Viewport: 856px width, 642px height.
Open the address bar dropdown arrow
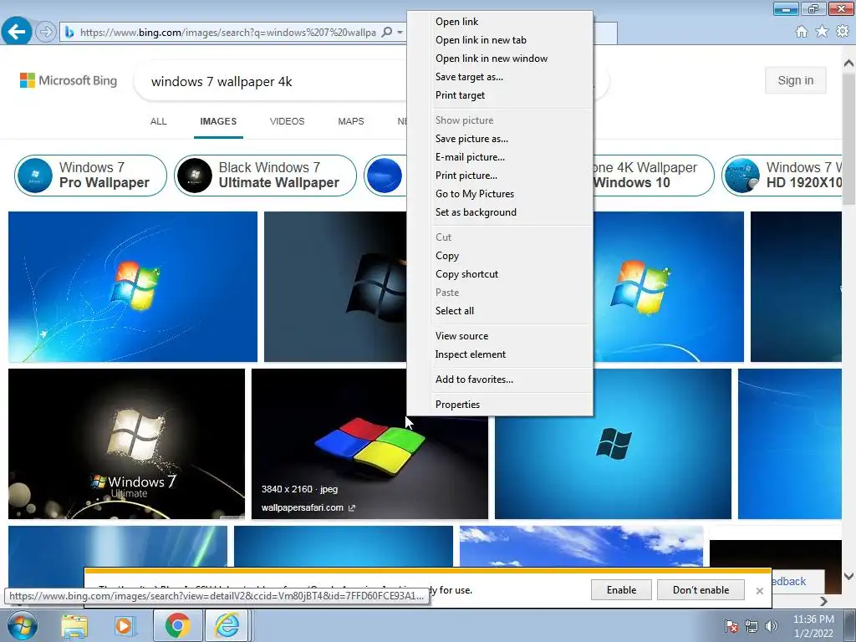(400, 33)
